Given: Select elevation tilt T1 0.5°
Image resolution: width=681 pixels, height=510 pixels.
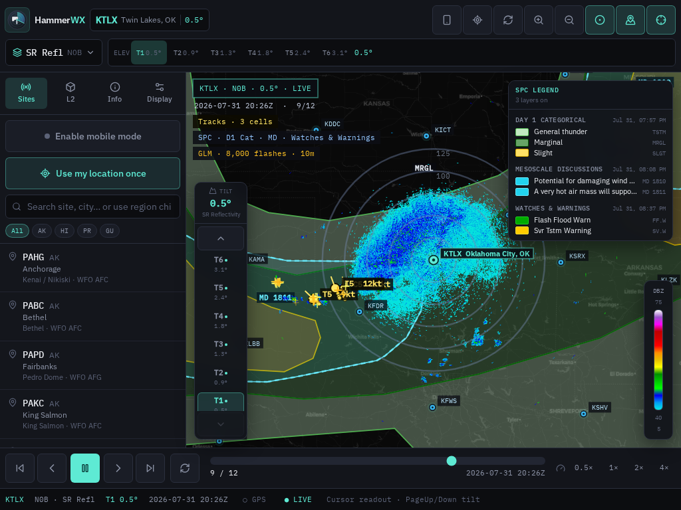Looking at the screenshot, I should point(148,52).
